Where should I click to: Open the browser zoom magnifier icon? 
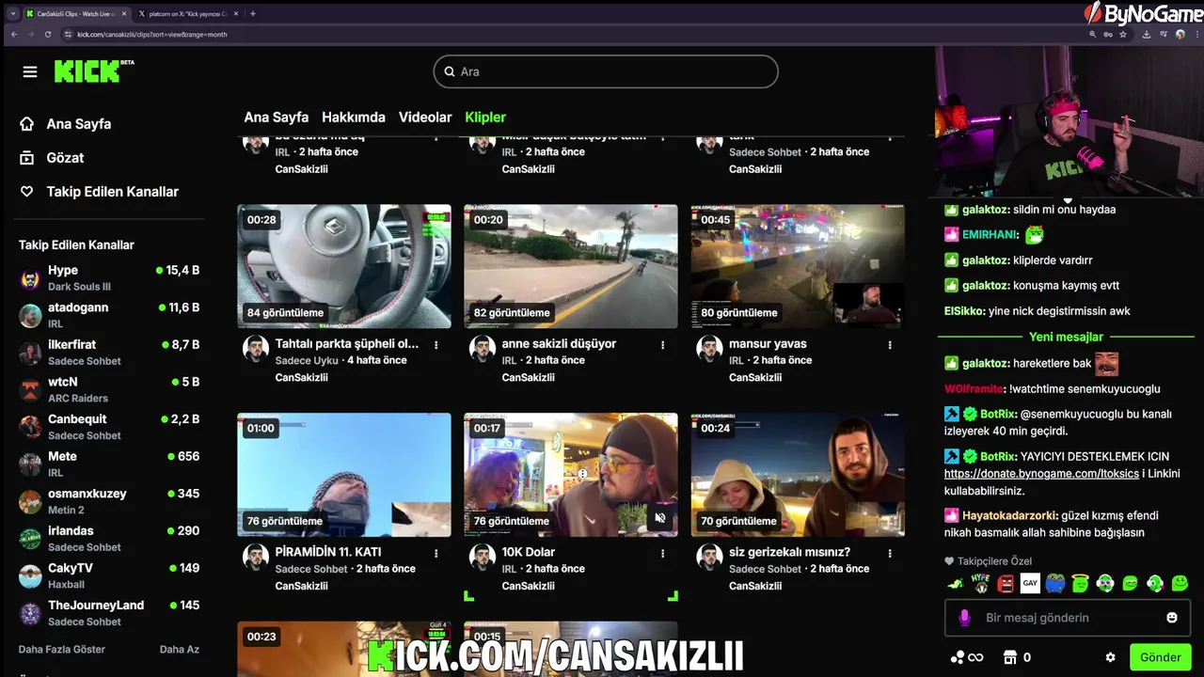[1092, 34]
